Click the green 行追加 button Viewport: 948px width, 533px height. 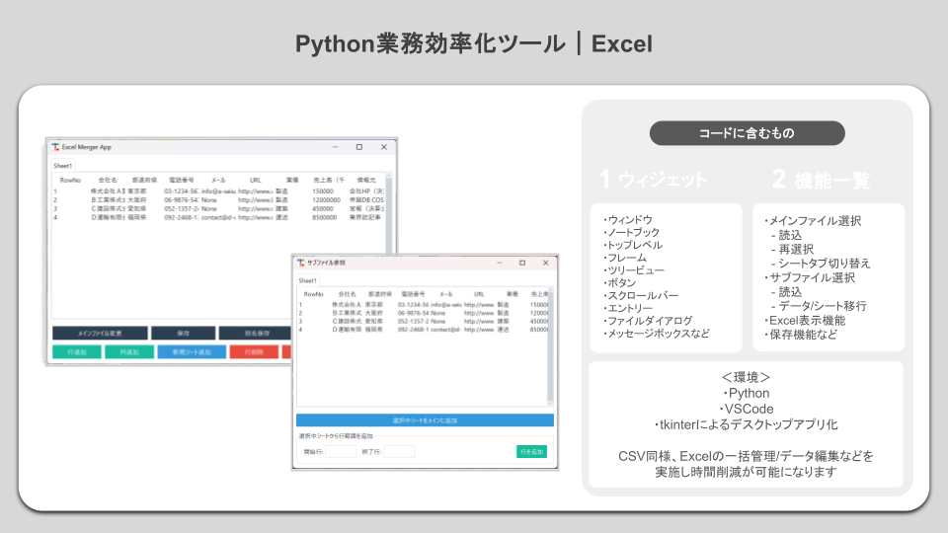[77, 351]
